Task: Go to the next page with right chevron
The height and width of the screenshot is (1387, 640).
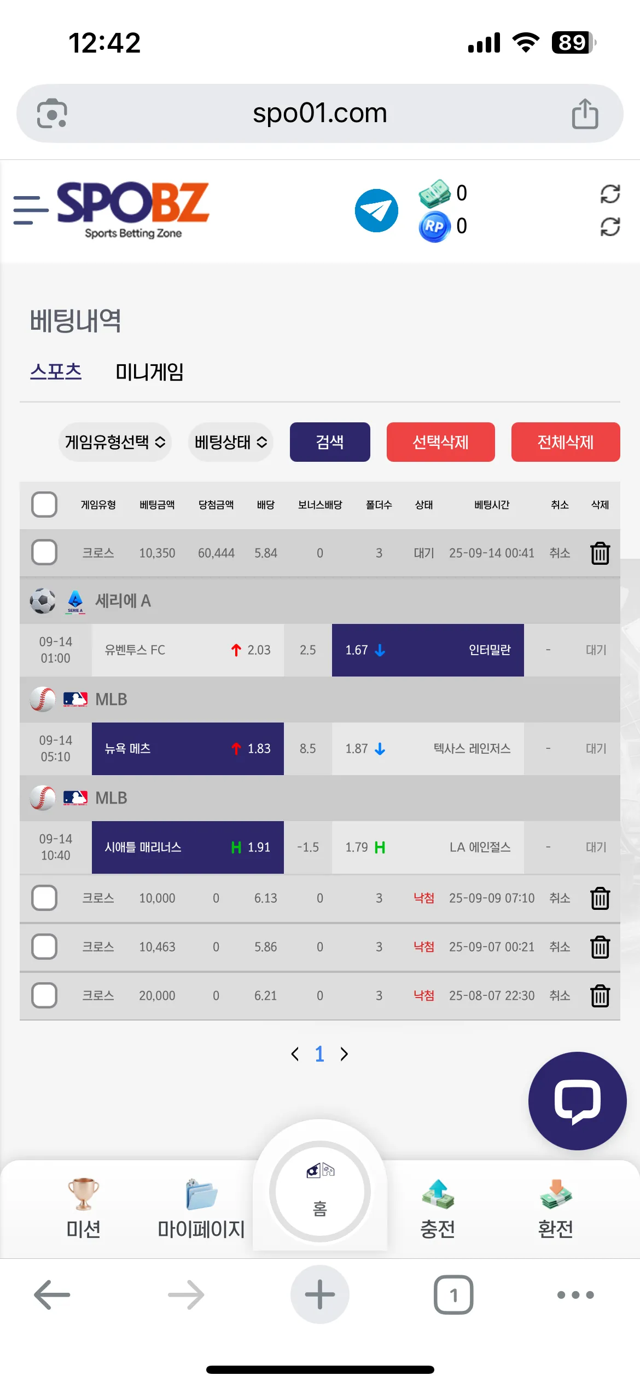Action: 344,1054
